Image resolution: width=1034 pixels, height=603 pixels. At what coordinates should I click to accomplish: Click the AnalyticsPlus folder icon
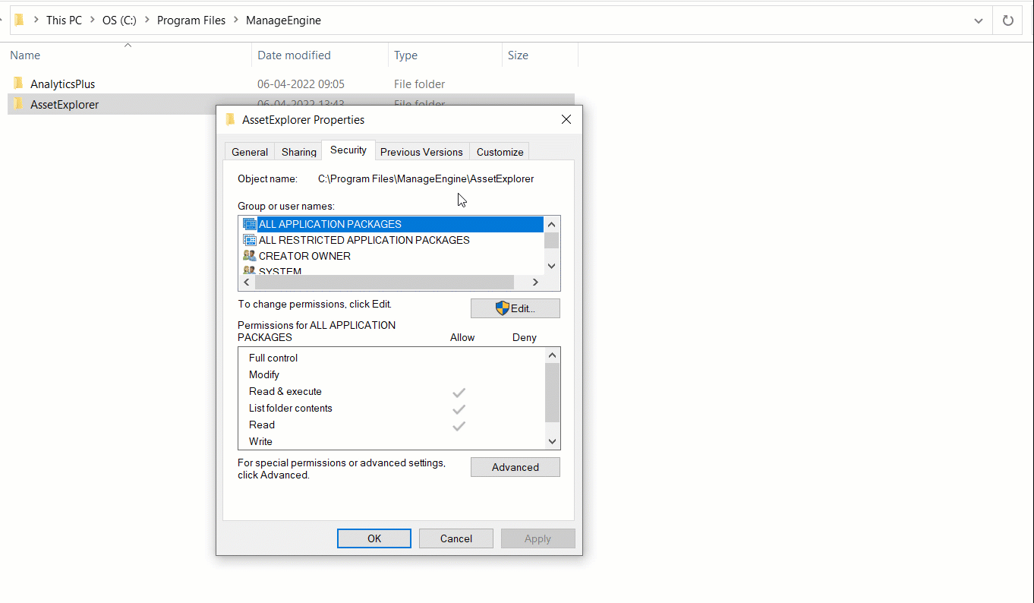19,84
